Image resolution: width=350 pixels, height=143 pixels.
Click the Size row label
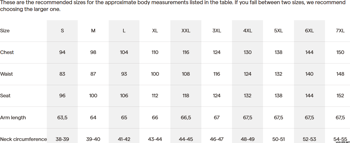[x=5, y=31]
